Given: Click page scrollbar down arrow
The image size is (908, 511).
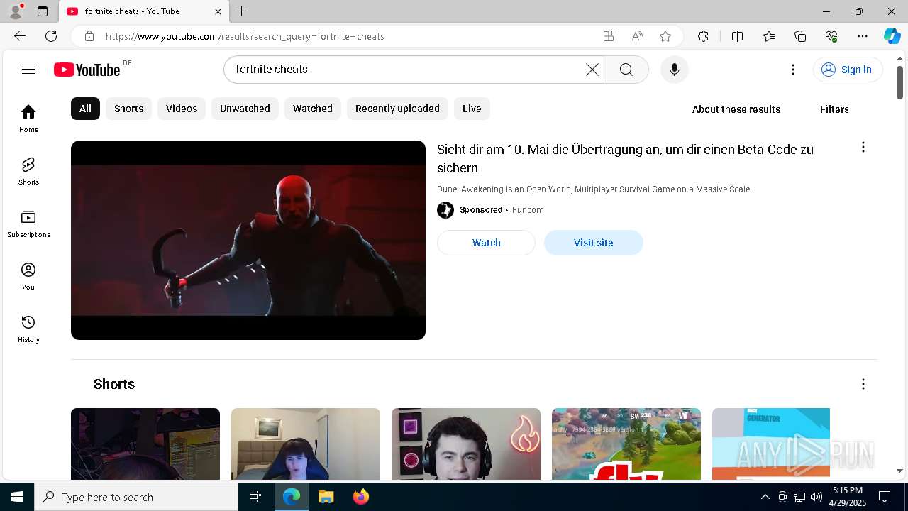Looking at the screenshot, I should click(900, 471).
